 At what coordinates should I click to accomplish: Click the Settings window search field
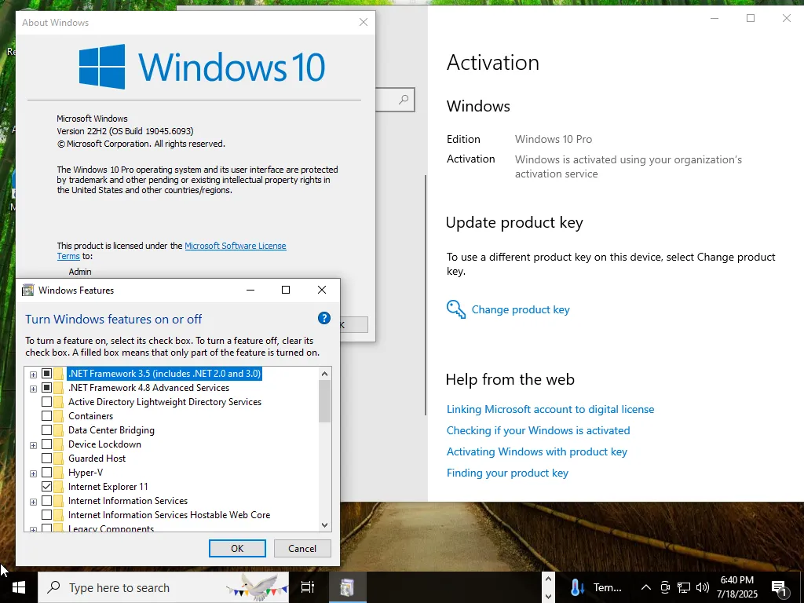395,100
